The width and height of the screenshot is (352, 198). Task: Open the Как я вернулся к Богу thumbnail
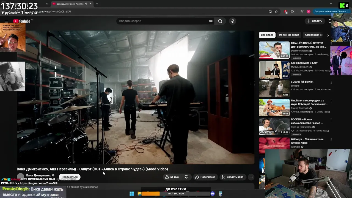click(274, 70)
